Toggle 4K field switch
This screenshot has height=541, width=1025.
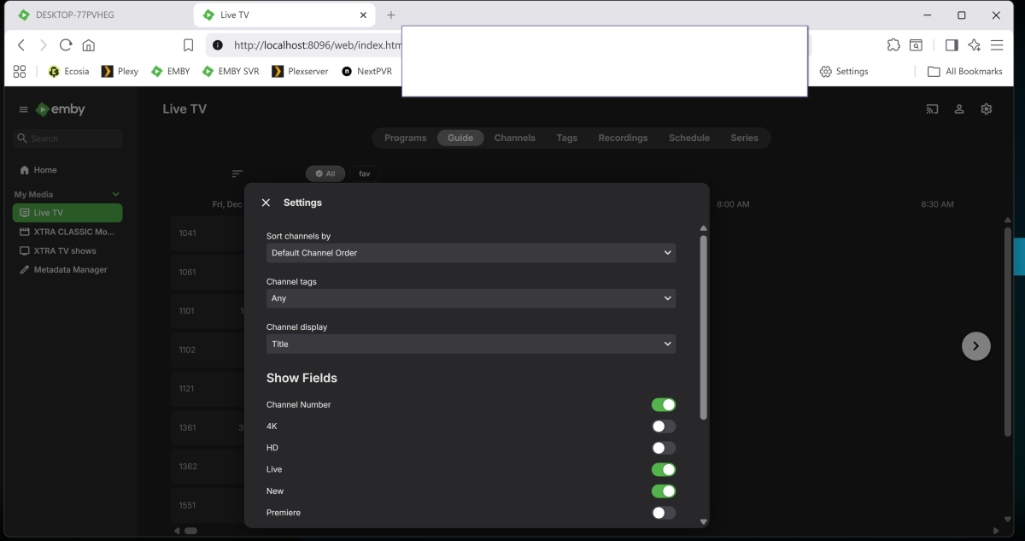pos(664,426)
